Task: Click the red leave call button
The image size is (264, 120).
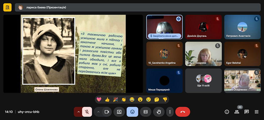Action: pyautogui.click(x=182, y=112)
